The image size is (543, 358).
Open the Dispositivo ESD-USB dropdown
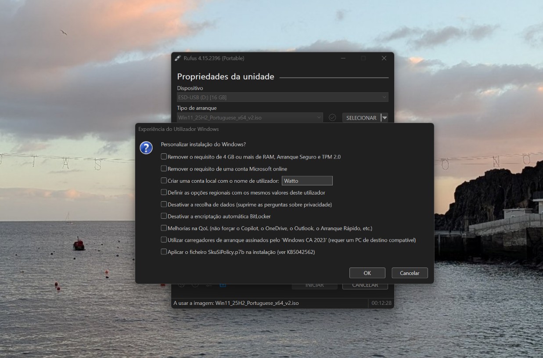[x=282, y=97]
